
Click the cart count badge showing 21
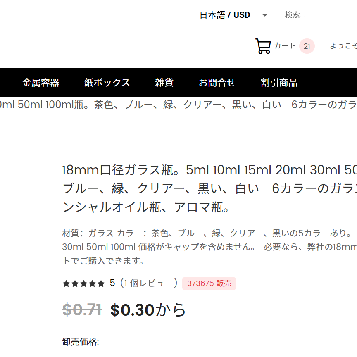(307, 46)
